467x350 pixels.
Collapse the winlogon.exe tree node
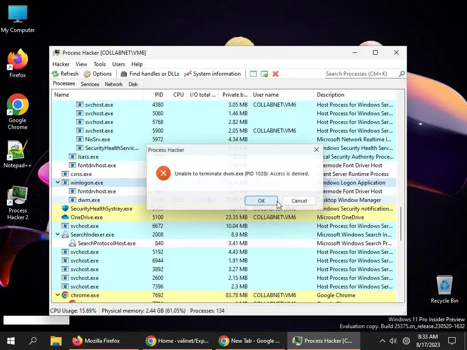57,182
